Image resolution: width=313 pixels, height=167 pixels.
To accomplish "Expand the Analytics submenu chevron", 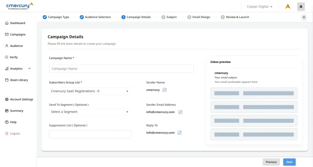I will (x=30, y=69).
